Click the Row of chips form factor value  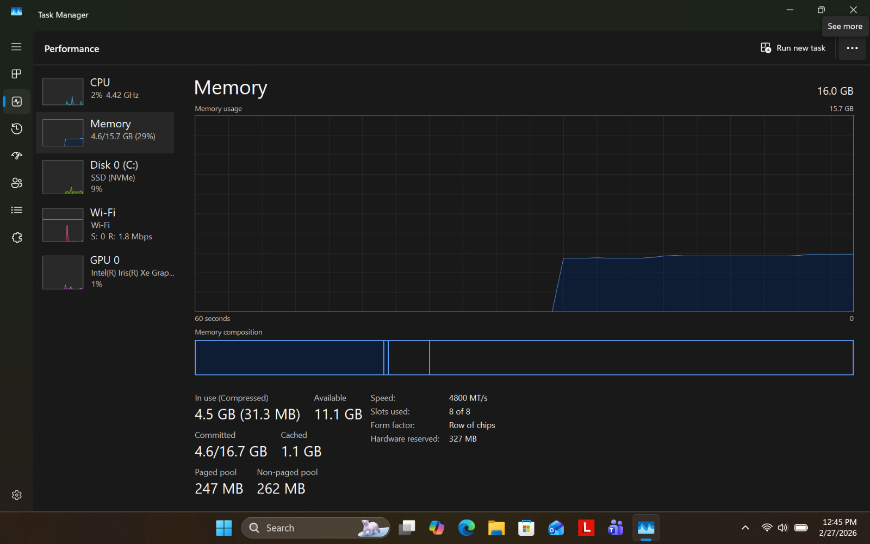(472, 425)
